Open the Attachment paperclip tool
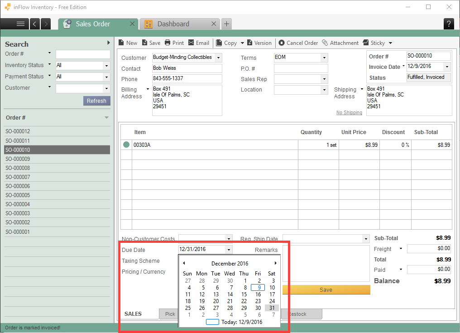The height and width of the screenshot is (333, 460). [x=325, y=43]
